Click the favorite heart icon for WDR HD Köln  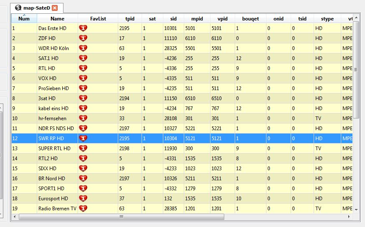coord(83,48)
